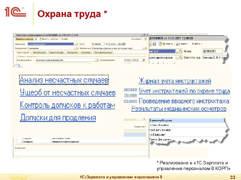
Task: Select highlighted 'Валентина Игоревна' row
Action: point(186,120)
